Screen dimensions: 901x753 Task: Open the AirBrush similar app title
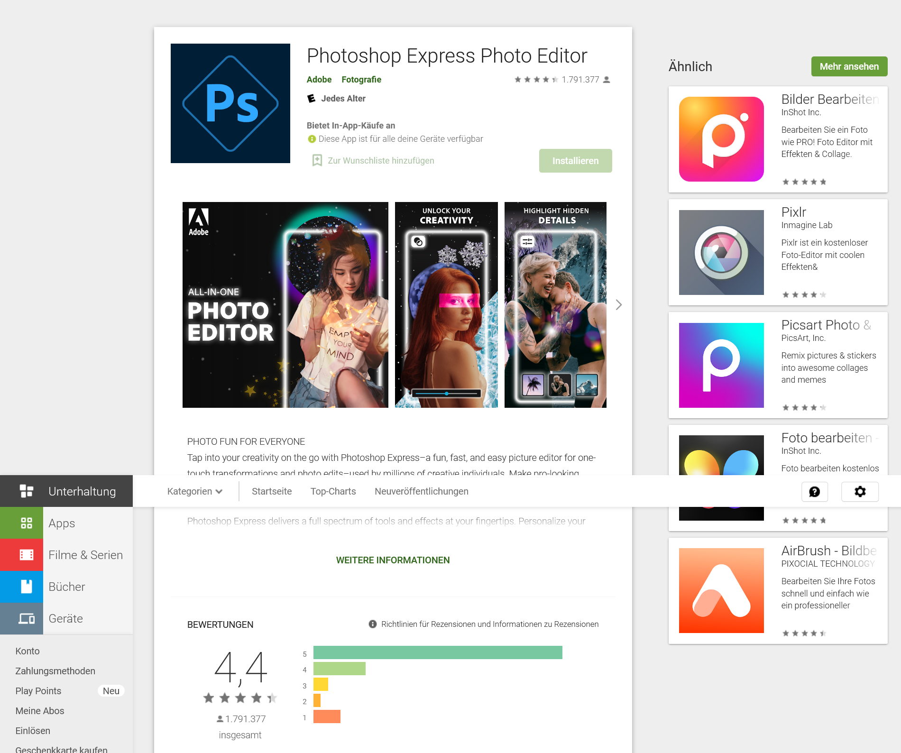[829, 551]
